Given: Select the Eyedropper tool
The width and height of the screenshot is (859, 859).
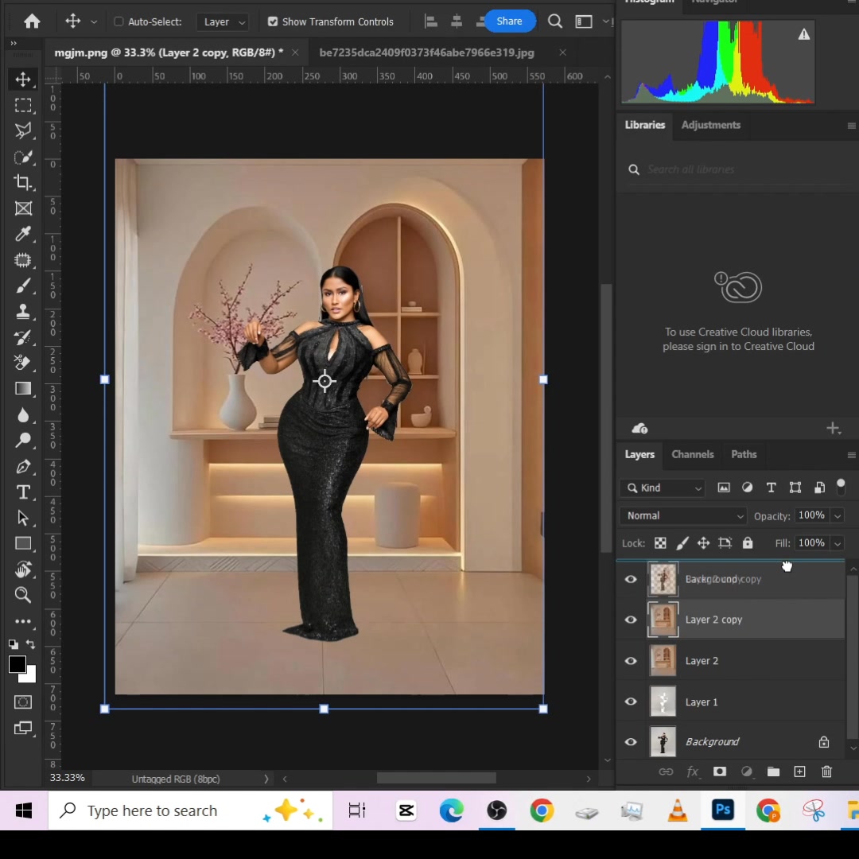Looking at the screenshot, I should click(x=23, y=234).
